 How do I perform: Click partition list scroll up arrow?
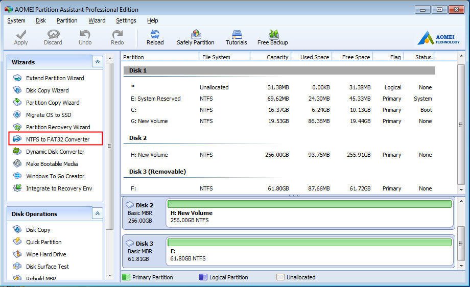(461, 56)
